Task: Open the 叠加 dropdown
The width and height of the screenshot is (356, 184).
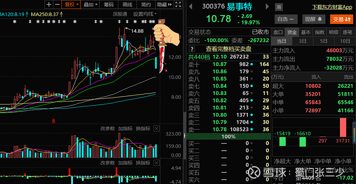Action: pos(90,4)
